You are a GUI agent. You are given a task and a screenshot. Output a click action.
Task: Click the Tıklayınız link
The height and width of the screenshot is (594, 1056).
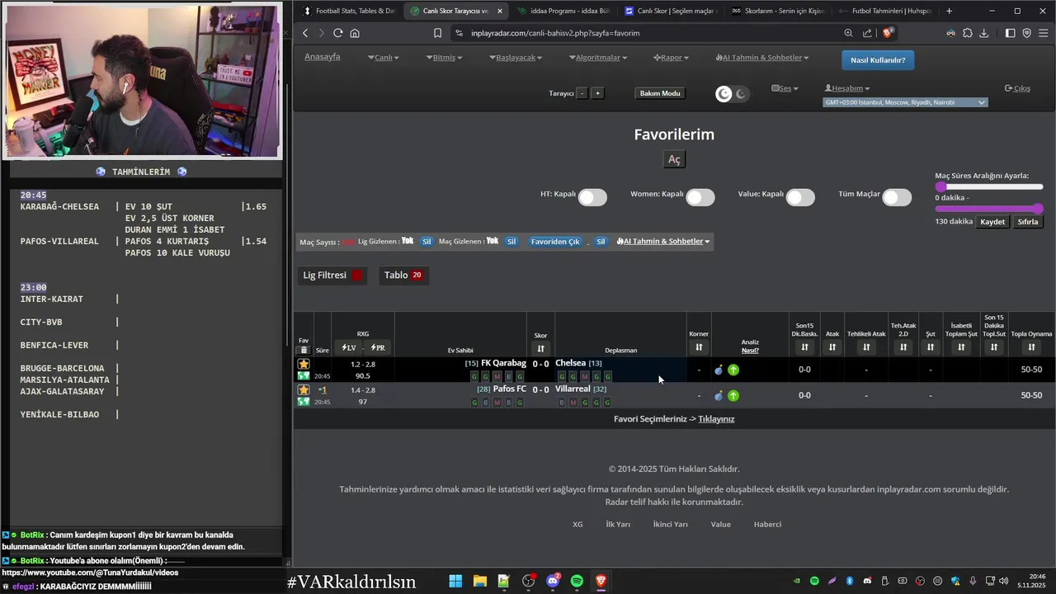tap(716, 419)
